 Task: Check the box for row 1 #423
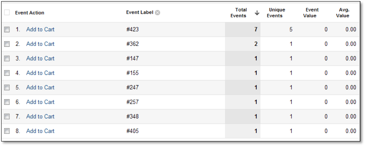click(x=7, y=29)
